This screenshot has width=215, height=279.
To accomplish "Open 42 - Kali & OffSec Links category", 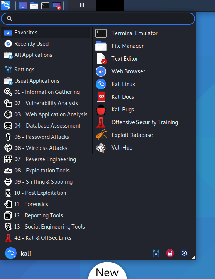I will [46, 238].
